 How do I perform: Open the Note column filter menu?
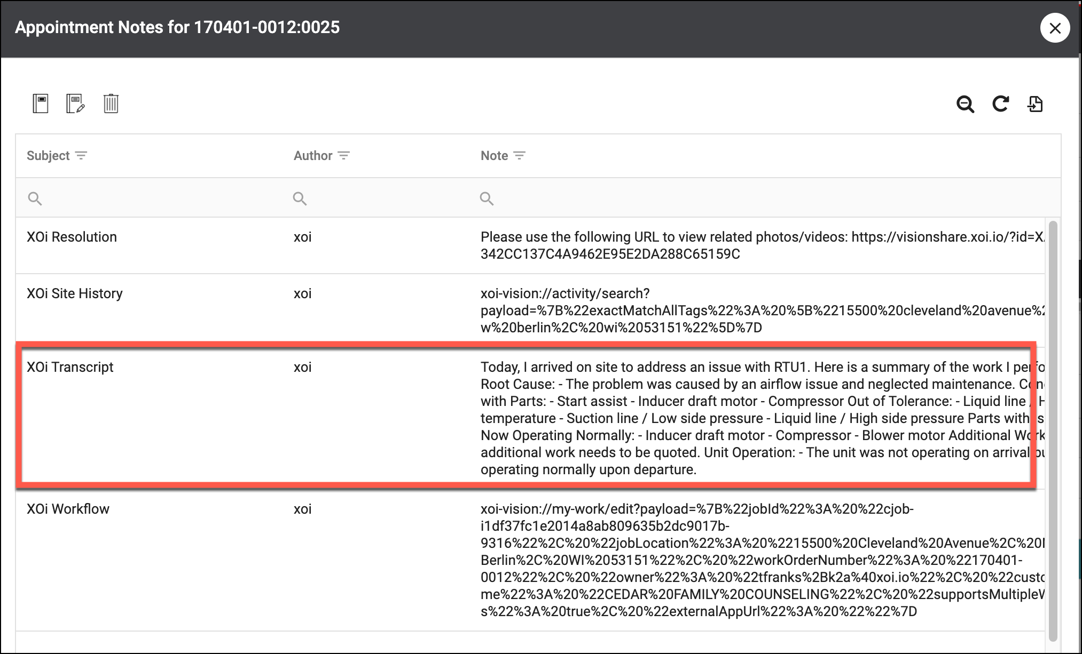(x=519, y=156)
